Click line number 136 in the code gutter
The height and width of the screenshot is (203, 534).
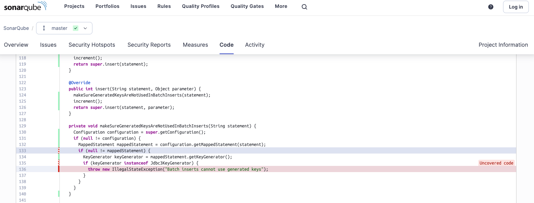click(x=22, y=169)
